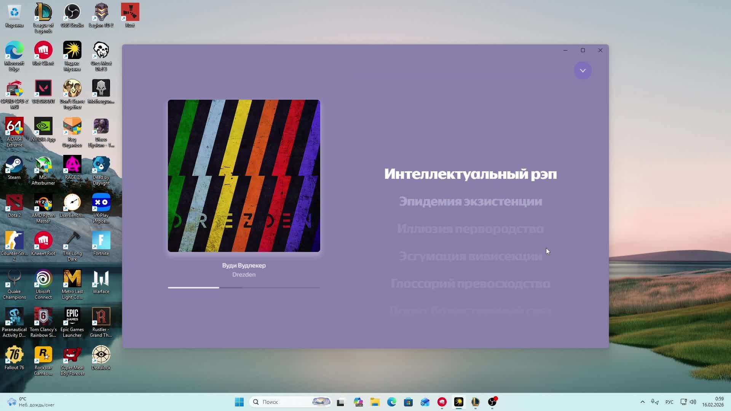Open artist page Вуди Вудлекер

(244, 265)
